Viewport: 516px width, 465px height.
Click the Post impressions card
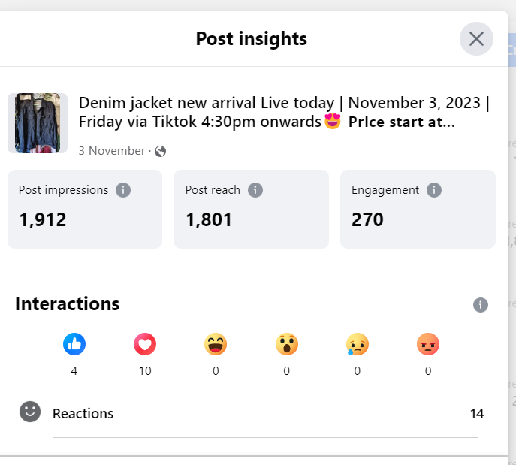(x=85, y=209)
